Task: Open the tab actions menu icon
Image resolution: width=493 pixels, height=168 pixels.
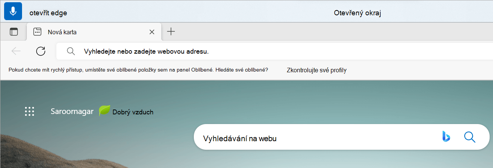Action: (14, 32)
